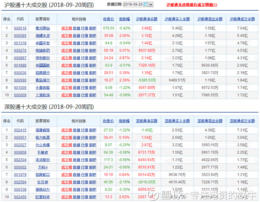Open stock code 002027 link
260x202 pixels.
(x=20, y=145)
